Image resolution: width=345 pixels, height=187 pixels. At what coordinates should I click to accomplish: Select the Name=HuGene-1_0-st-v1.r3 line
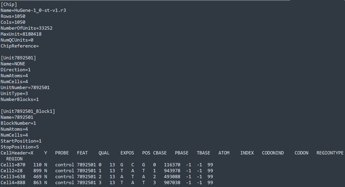pos(33,10)
